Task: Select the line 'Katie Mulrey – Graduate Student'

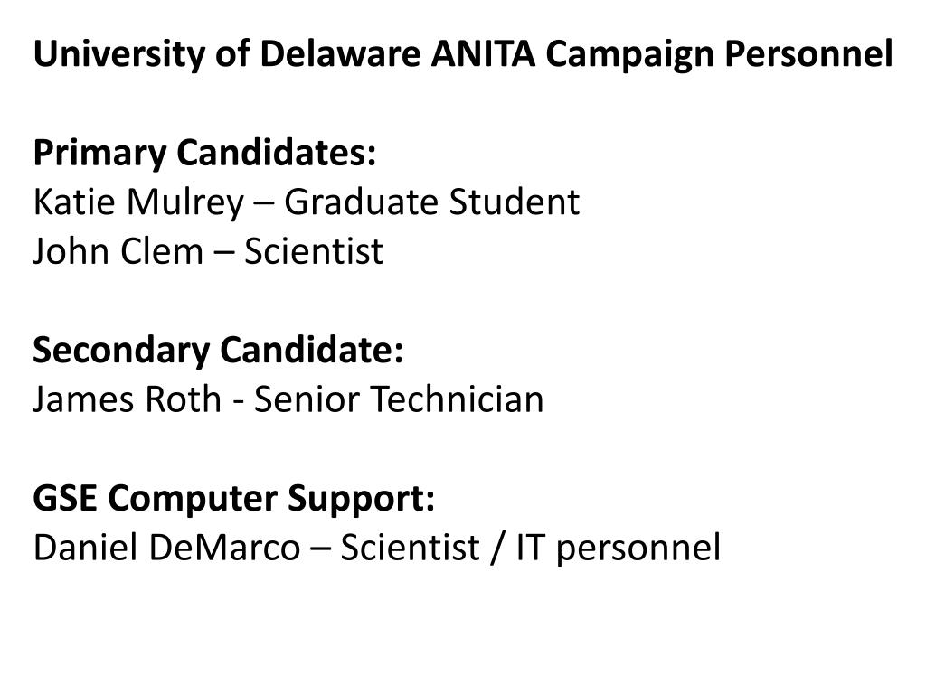Action: tap(307, 202)
